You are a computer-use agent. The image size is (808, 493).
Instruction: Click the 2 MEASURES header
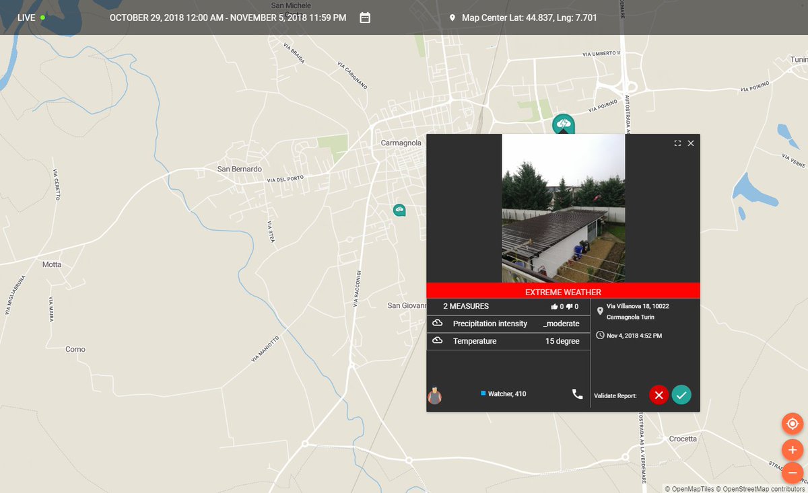pyautogui.click(x=466, y=306)
